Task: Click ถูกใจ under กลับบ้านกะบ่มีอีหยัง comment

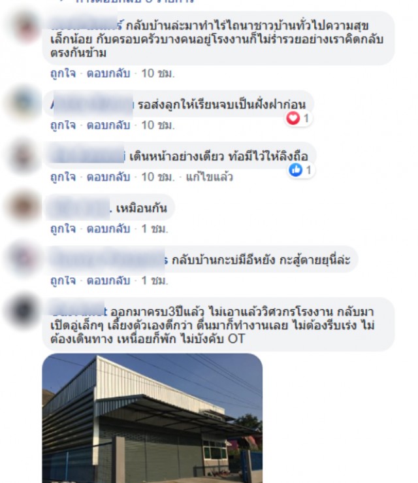Action: click(63, 280)
